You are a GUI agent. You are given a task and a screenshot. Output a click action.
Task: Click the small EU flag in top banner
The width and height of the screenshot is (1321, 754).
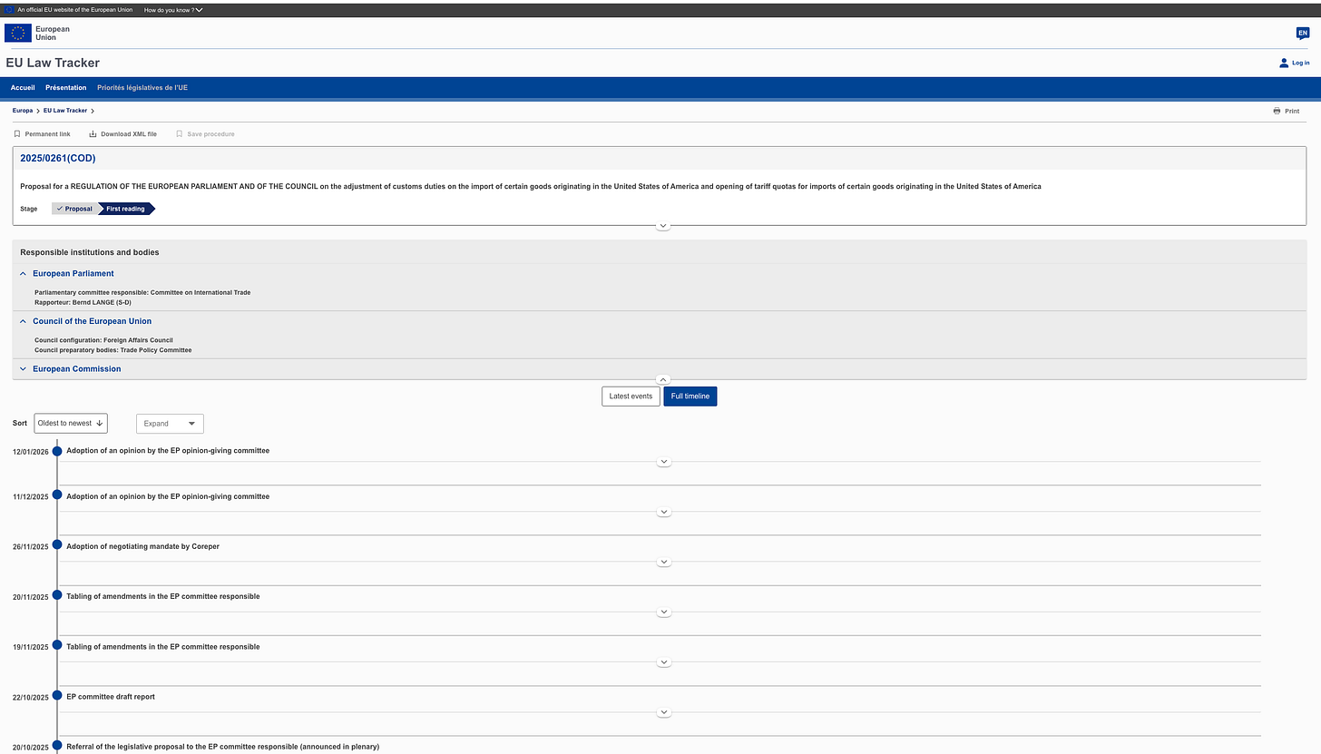pos(10,9)
